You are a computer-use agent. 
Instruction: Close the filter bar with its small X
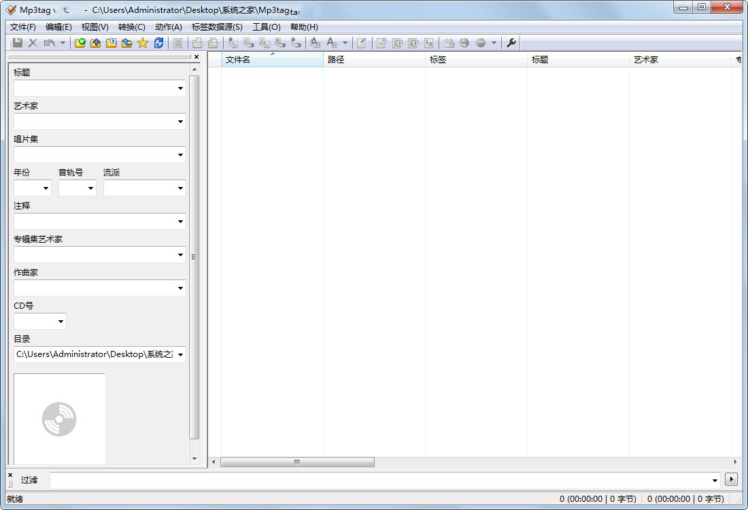coord(10,475)
